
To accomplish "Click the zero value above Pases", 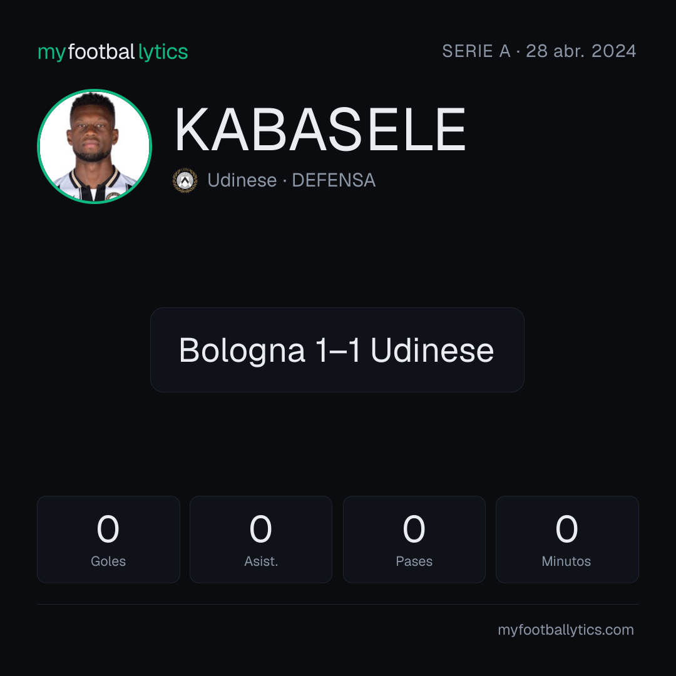I will click(414, 528).
